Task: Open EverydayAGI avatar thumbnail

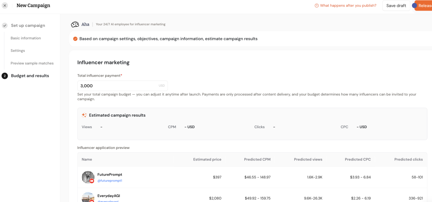Action: (x=88, y=197)
